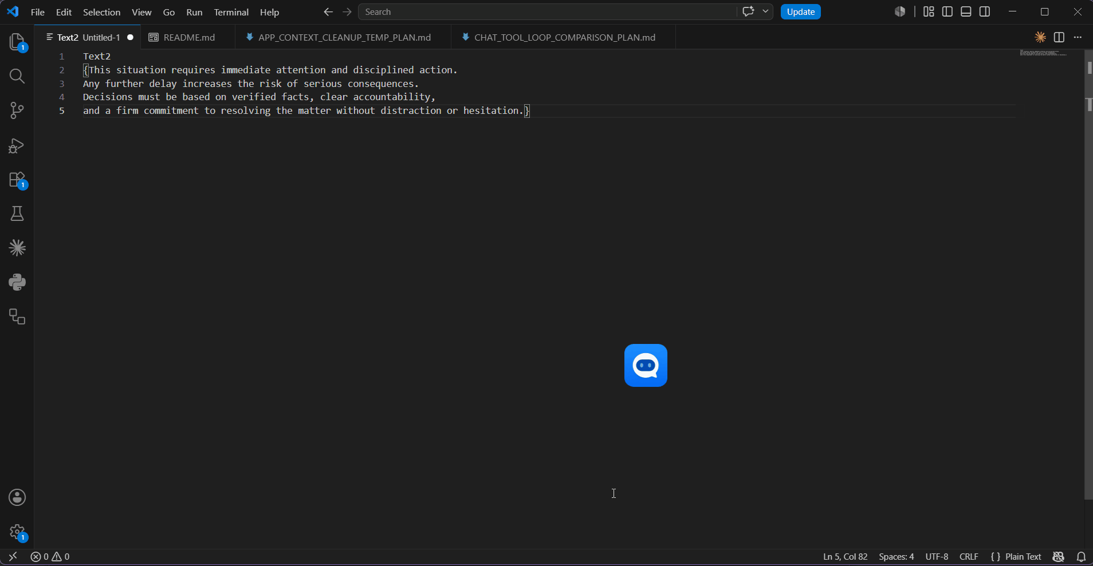The image size is (1093, 566).
Task: Open editor More Actions ellipsis
Action: 1078,37
